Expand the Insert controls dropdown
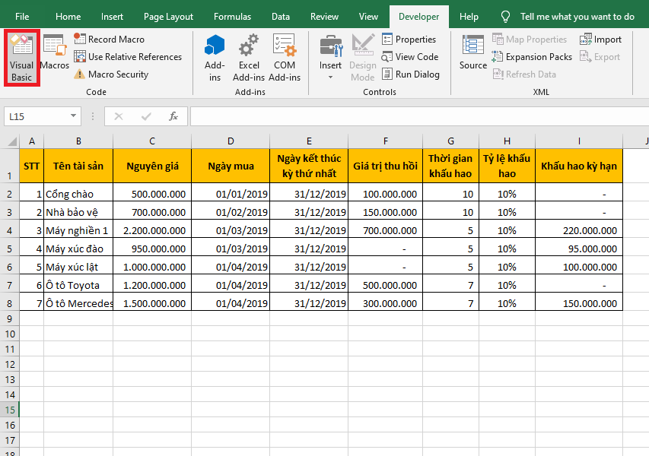 [330, 75]
